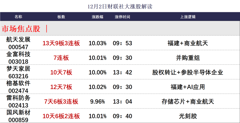Click the 涨跌幅 column header

(97, 17)
